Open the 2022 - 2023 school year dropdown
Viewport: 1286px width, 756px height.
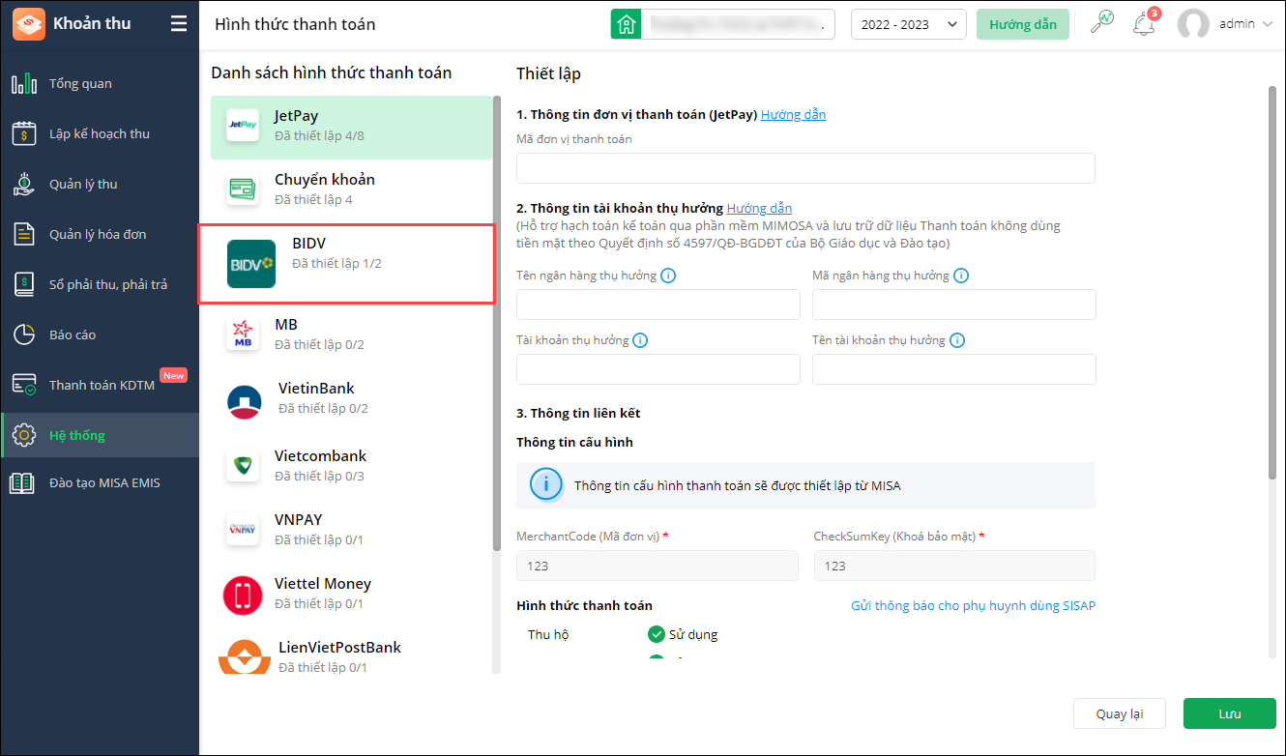[908, 24]
